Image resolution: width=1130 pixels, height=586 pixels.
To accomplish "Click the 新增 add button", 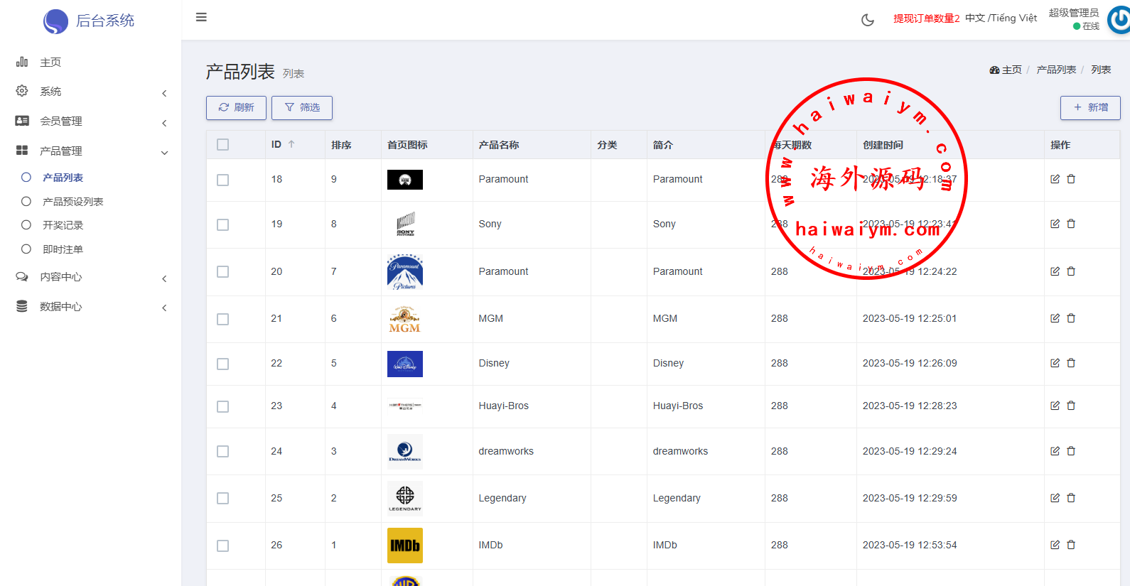I will point(1090,108).
